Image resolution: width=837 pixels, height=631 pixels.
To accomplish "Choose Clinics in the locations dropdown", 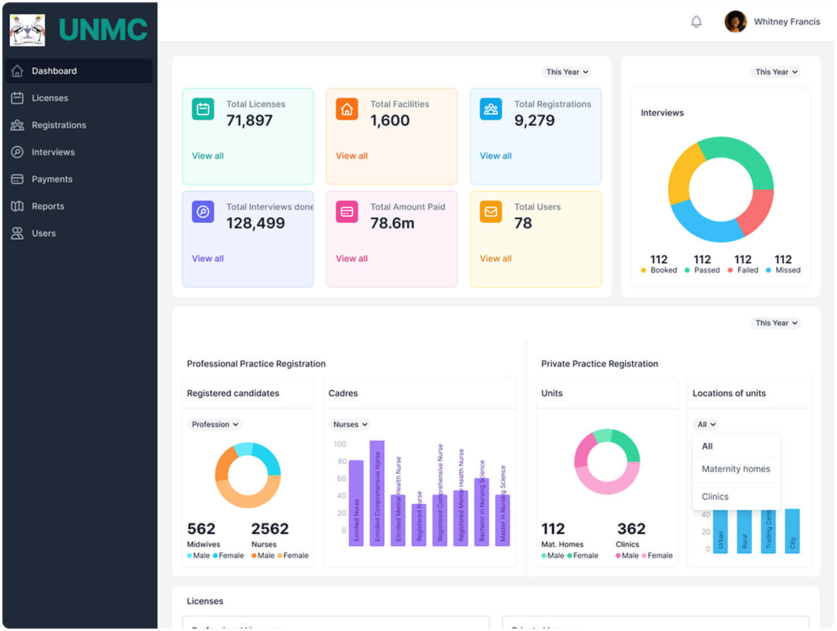I will coord(715,497).
